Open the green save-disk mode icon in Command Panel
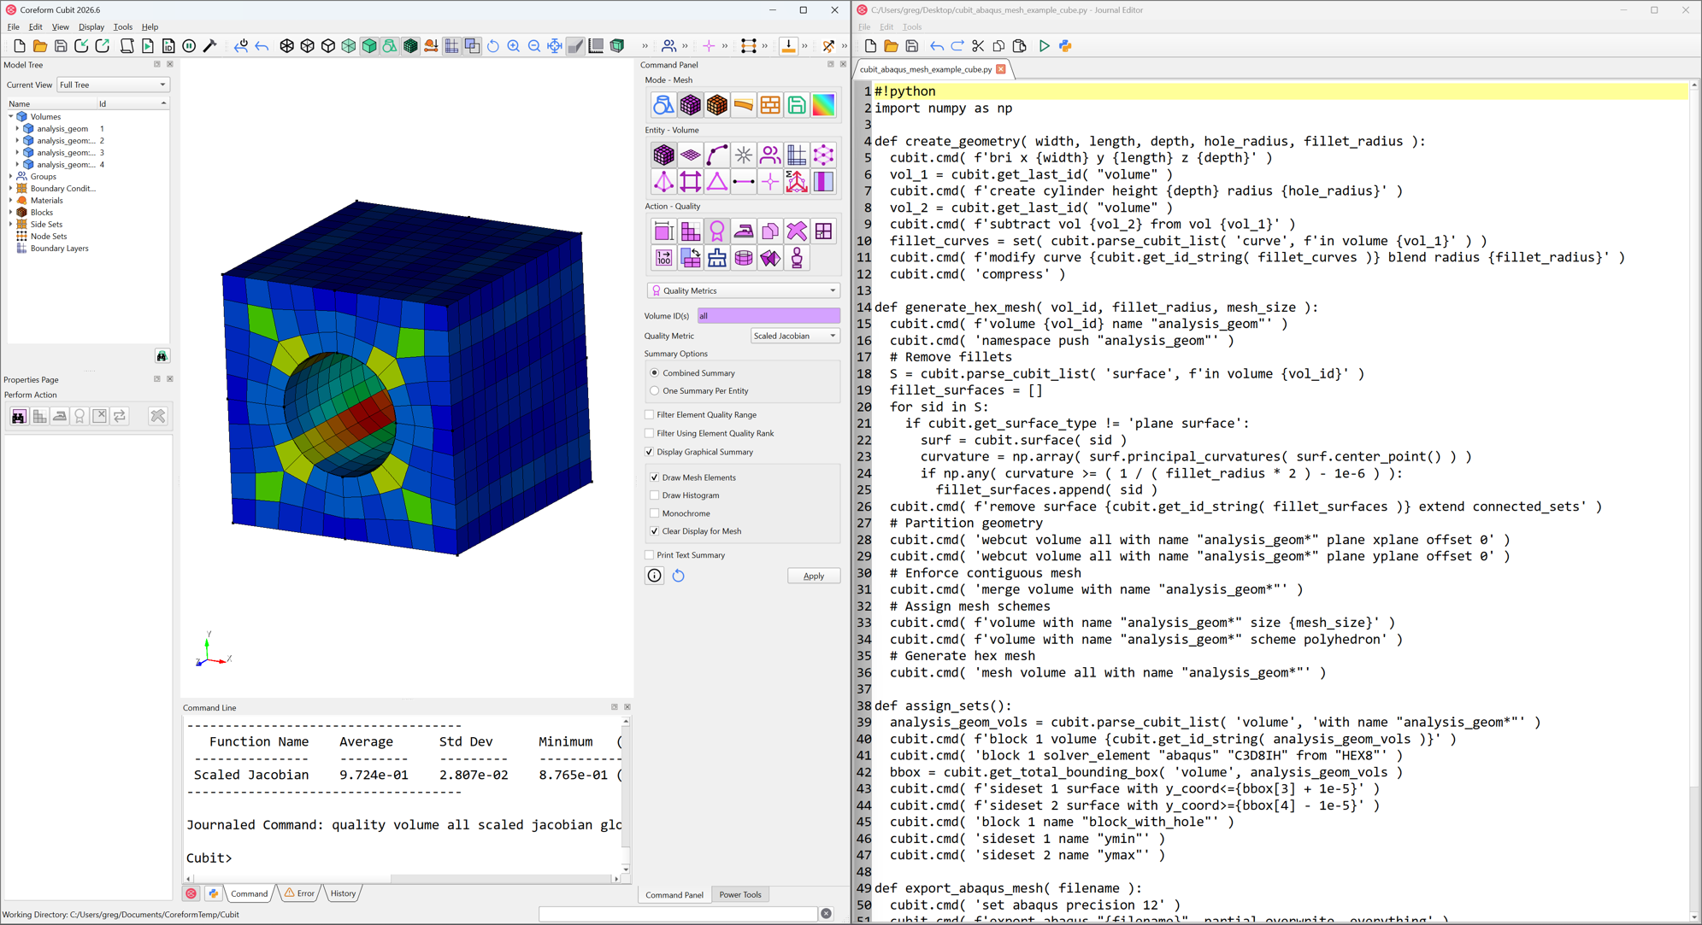Screen dimensions: 1702x925 click(x=797, y=105)
